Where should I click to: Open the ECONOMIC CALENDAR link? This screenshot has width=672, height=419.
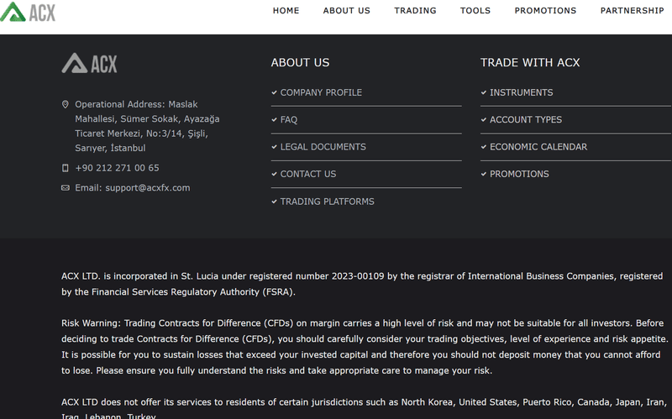pos(538,147)
